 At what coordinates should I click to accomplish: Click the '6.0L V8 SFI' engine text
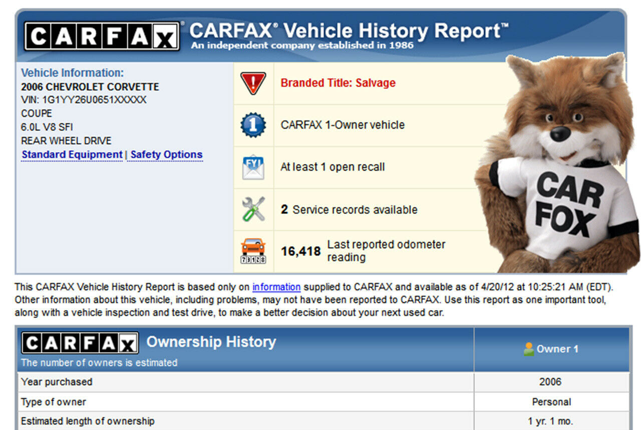(47, 127)
